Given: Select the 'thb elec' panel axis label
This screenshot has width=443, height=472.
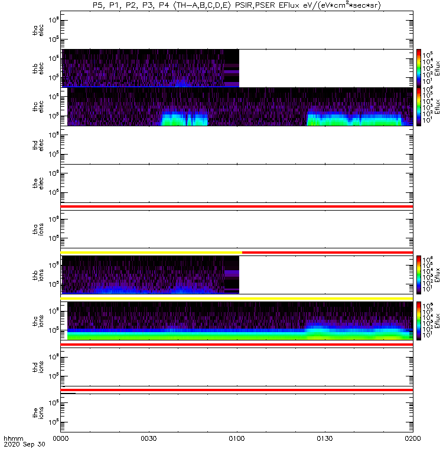Looking at the screenshot, I should pyautogui.click(x=38, y=68).
